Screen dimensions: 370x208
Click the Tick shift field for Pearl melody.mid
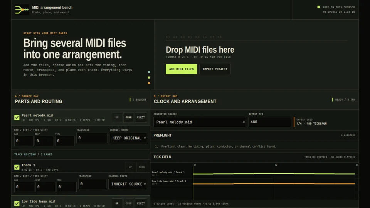(x=65, y=141)
